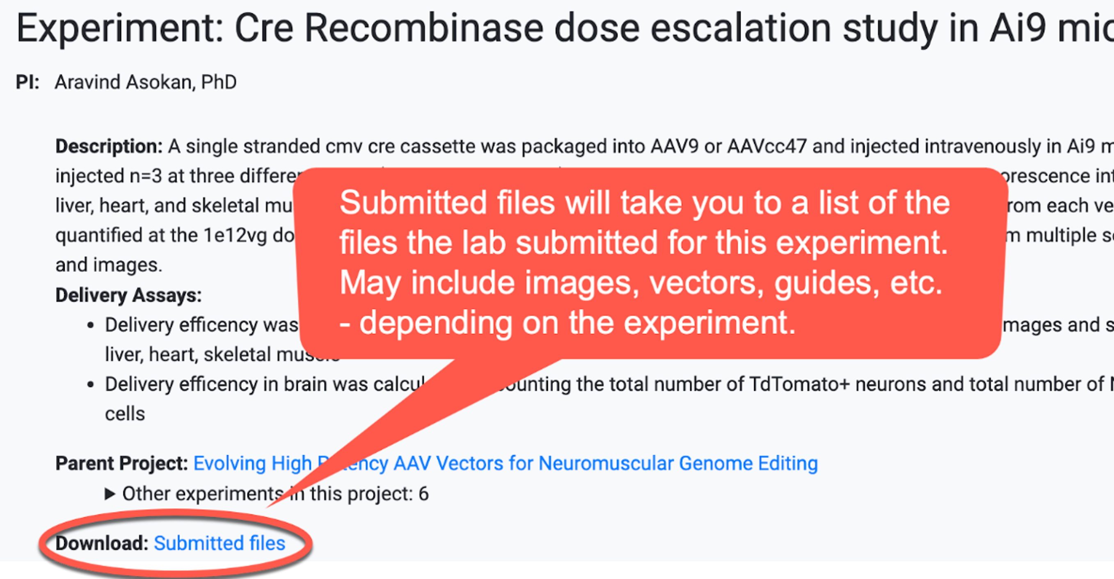Click the word 'cells' under the bullets
Image resolution: width=1114 pixels, height=579 pixels.
[125, 414]
